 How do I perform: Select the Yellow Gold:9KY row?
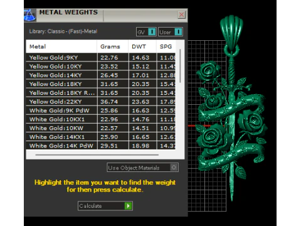tap(101, 58)
